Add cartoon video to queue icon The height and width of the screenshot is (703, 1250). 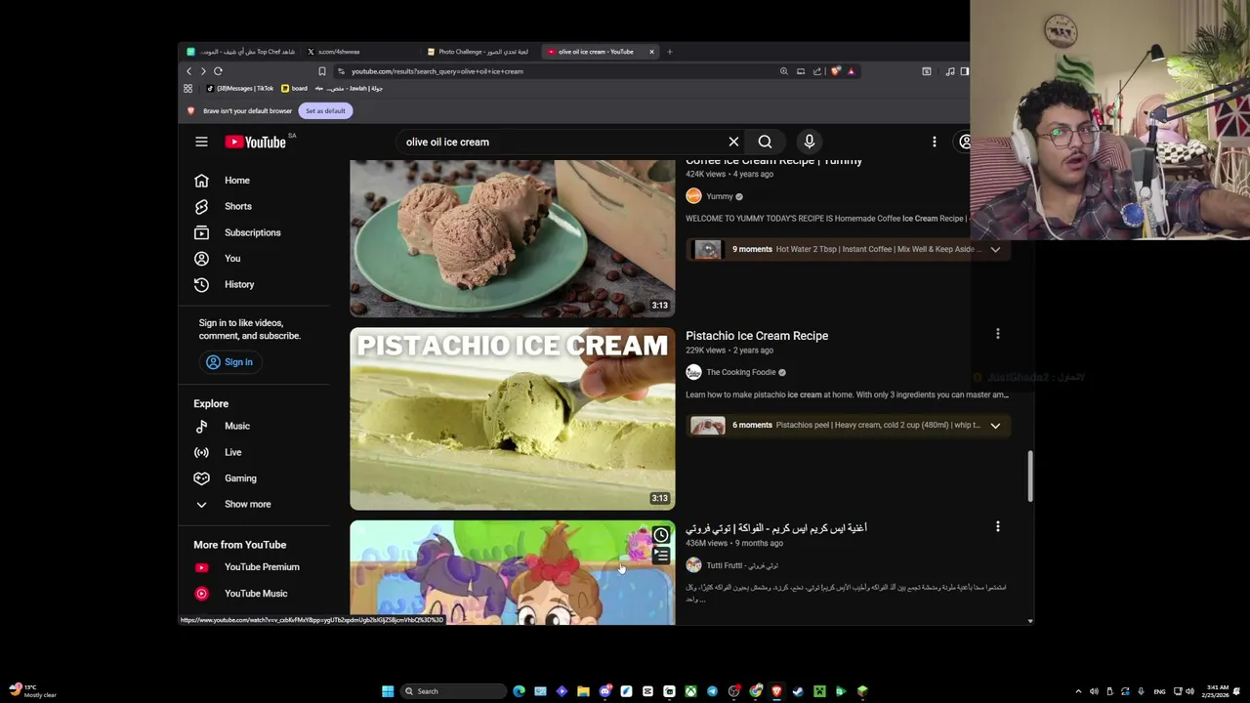click(661, 556)
